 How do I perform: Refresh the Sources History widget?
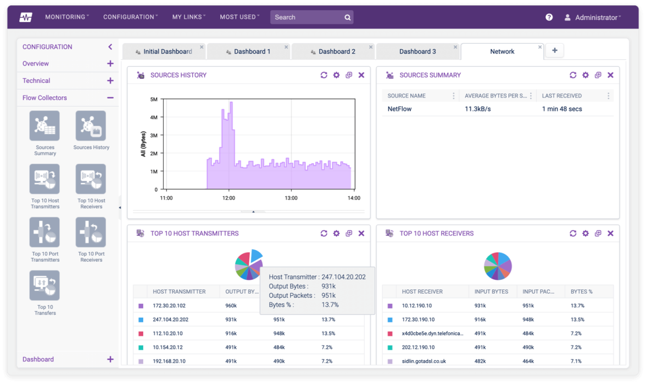pos(324,75)
